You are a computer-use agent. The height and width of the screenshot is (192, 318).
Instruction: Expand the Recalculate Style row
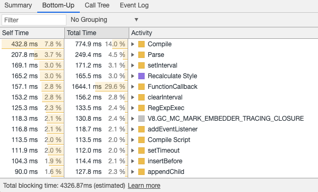(x=132, y=76)
